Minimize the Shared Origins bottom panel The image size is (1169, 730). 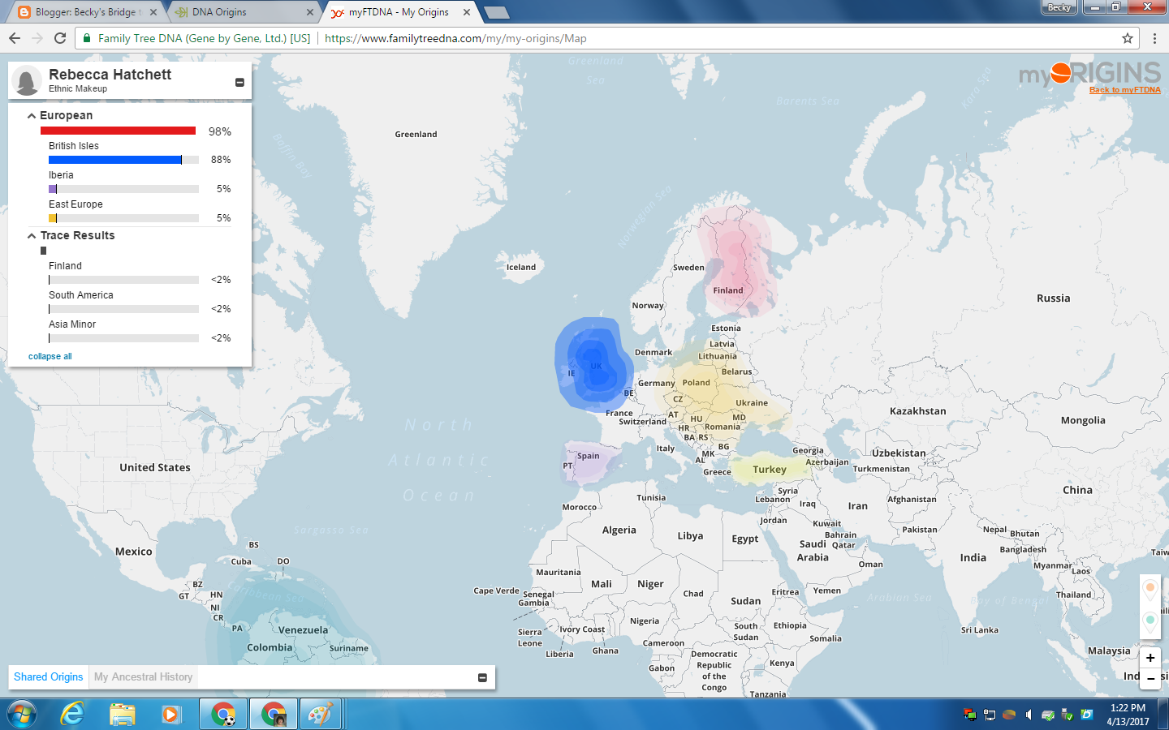[x=482, y=677]
